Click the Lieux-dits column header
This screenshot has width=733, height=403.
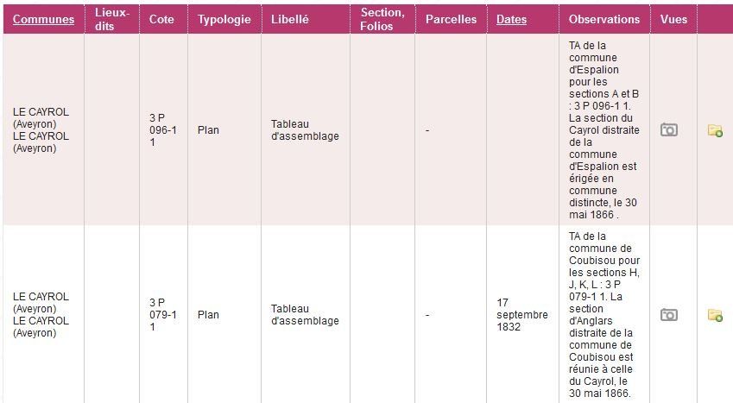click(x=112, y=19)
